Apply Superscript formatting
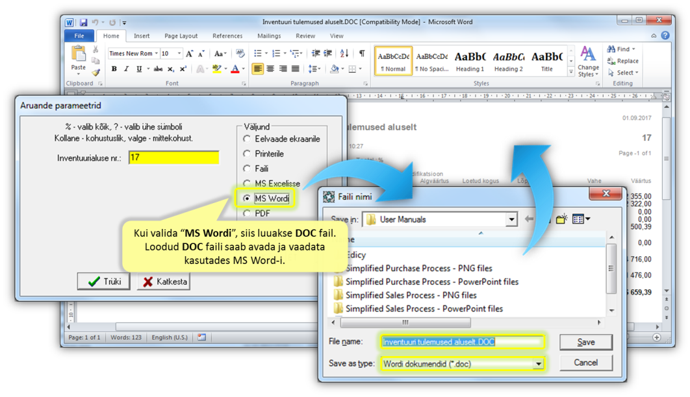 coord(183,69)
